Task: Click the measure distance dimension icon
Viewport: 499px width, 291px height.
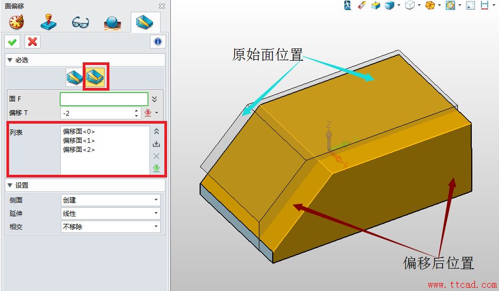Action: pos(485,5)
